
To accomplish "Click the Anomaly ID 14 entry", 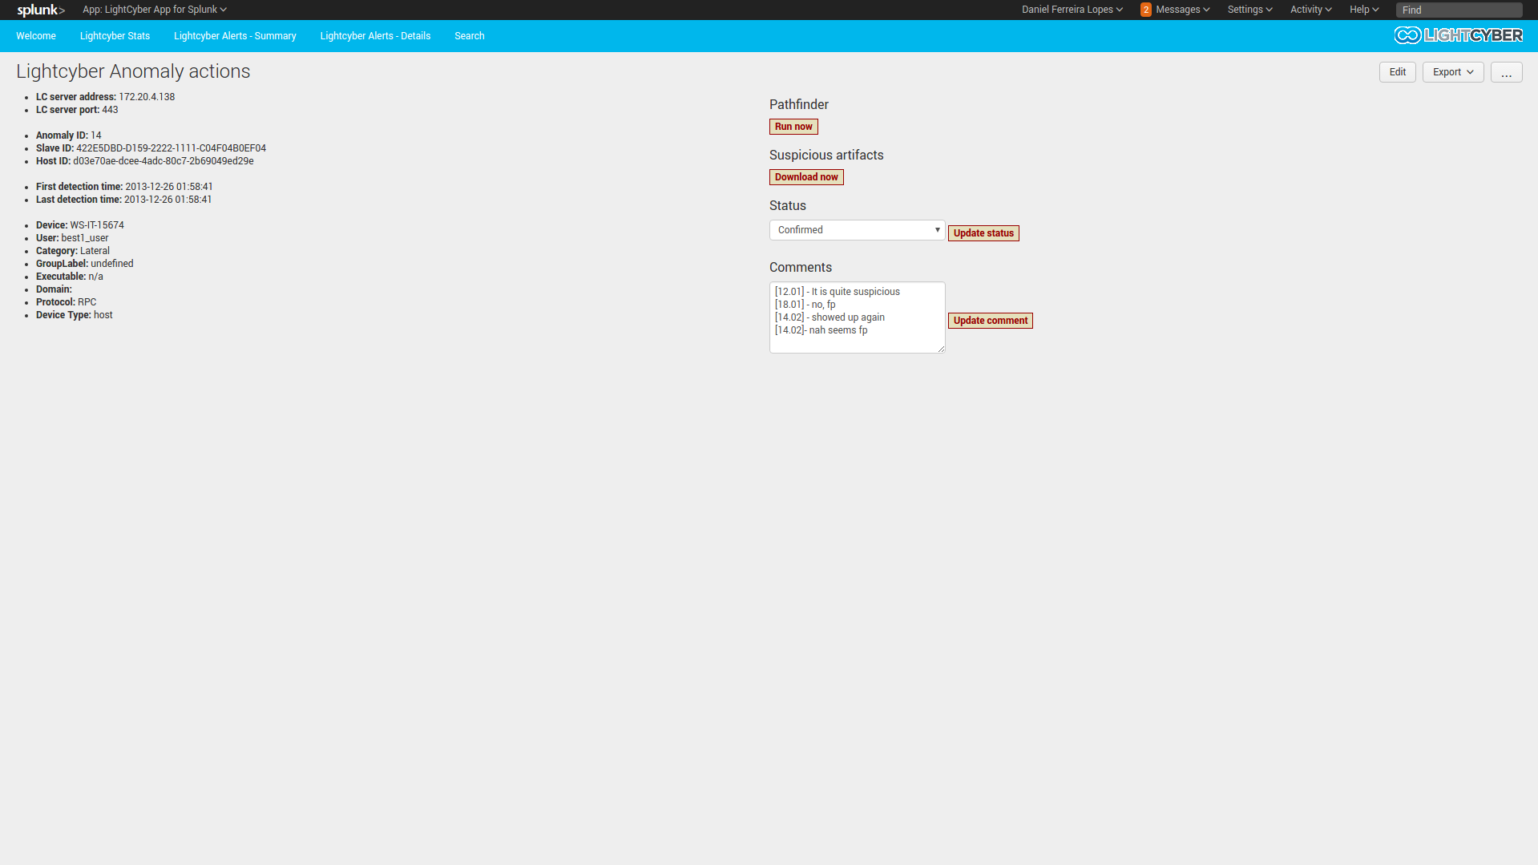I will (x=69, y=135).
